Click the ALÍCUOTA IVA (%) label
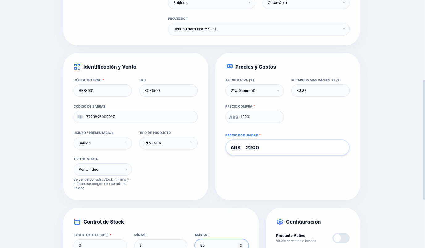 point(240,80)
